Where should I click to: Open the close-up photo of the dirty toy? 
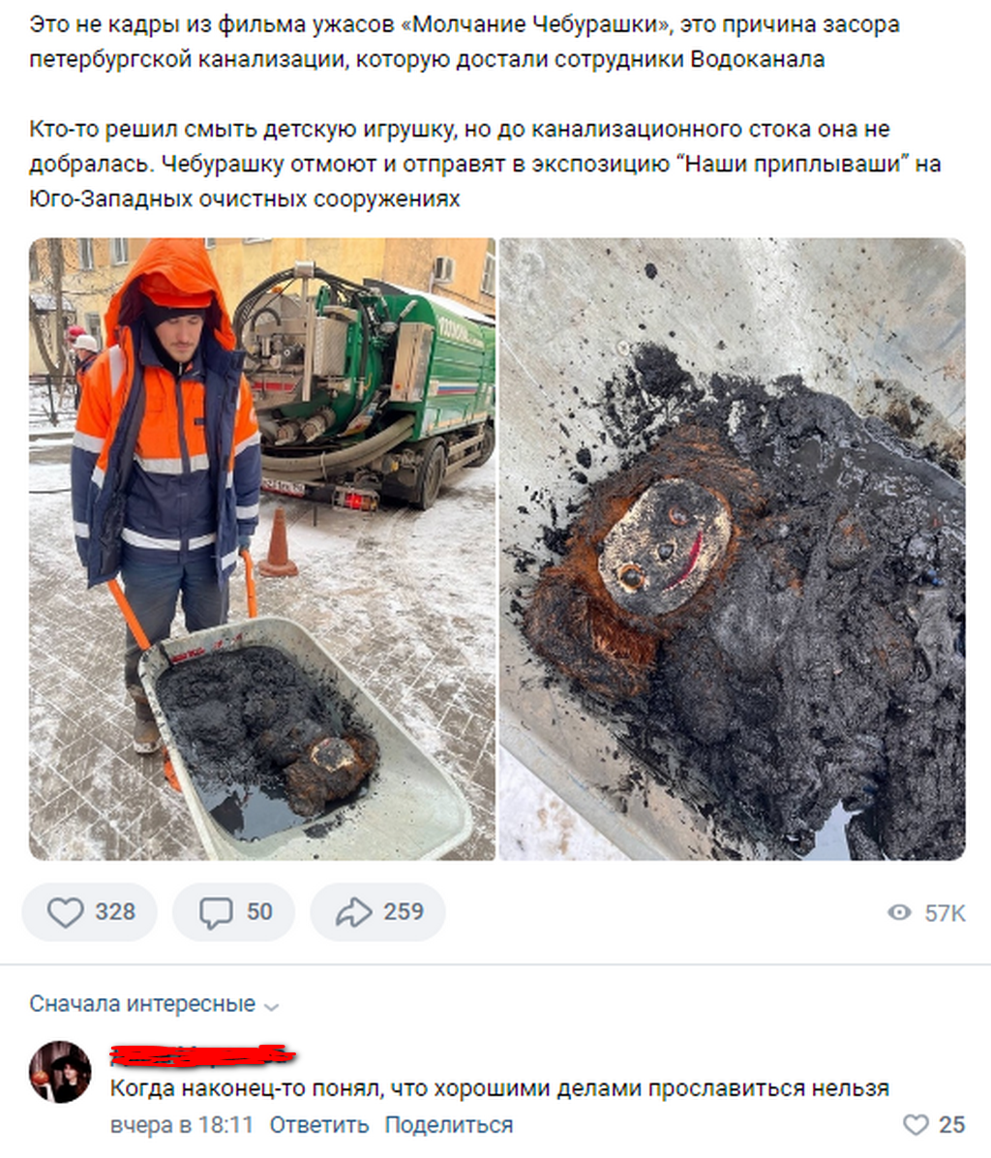point(732,549)
